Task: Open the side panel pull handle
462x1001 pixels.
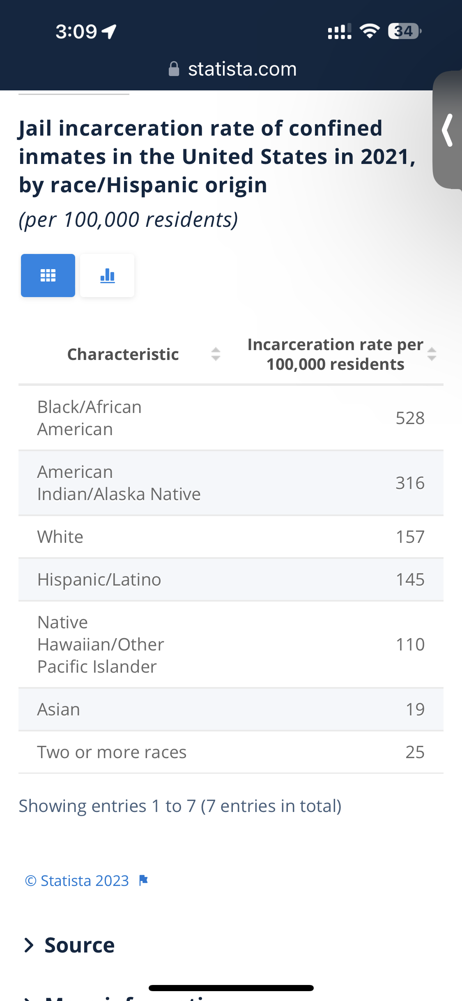Action: tap(447, 130)
